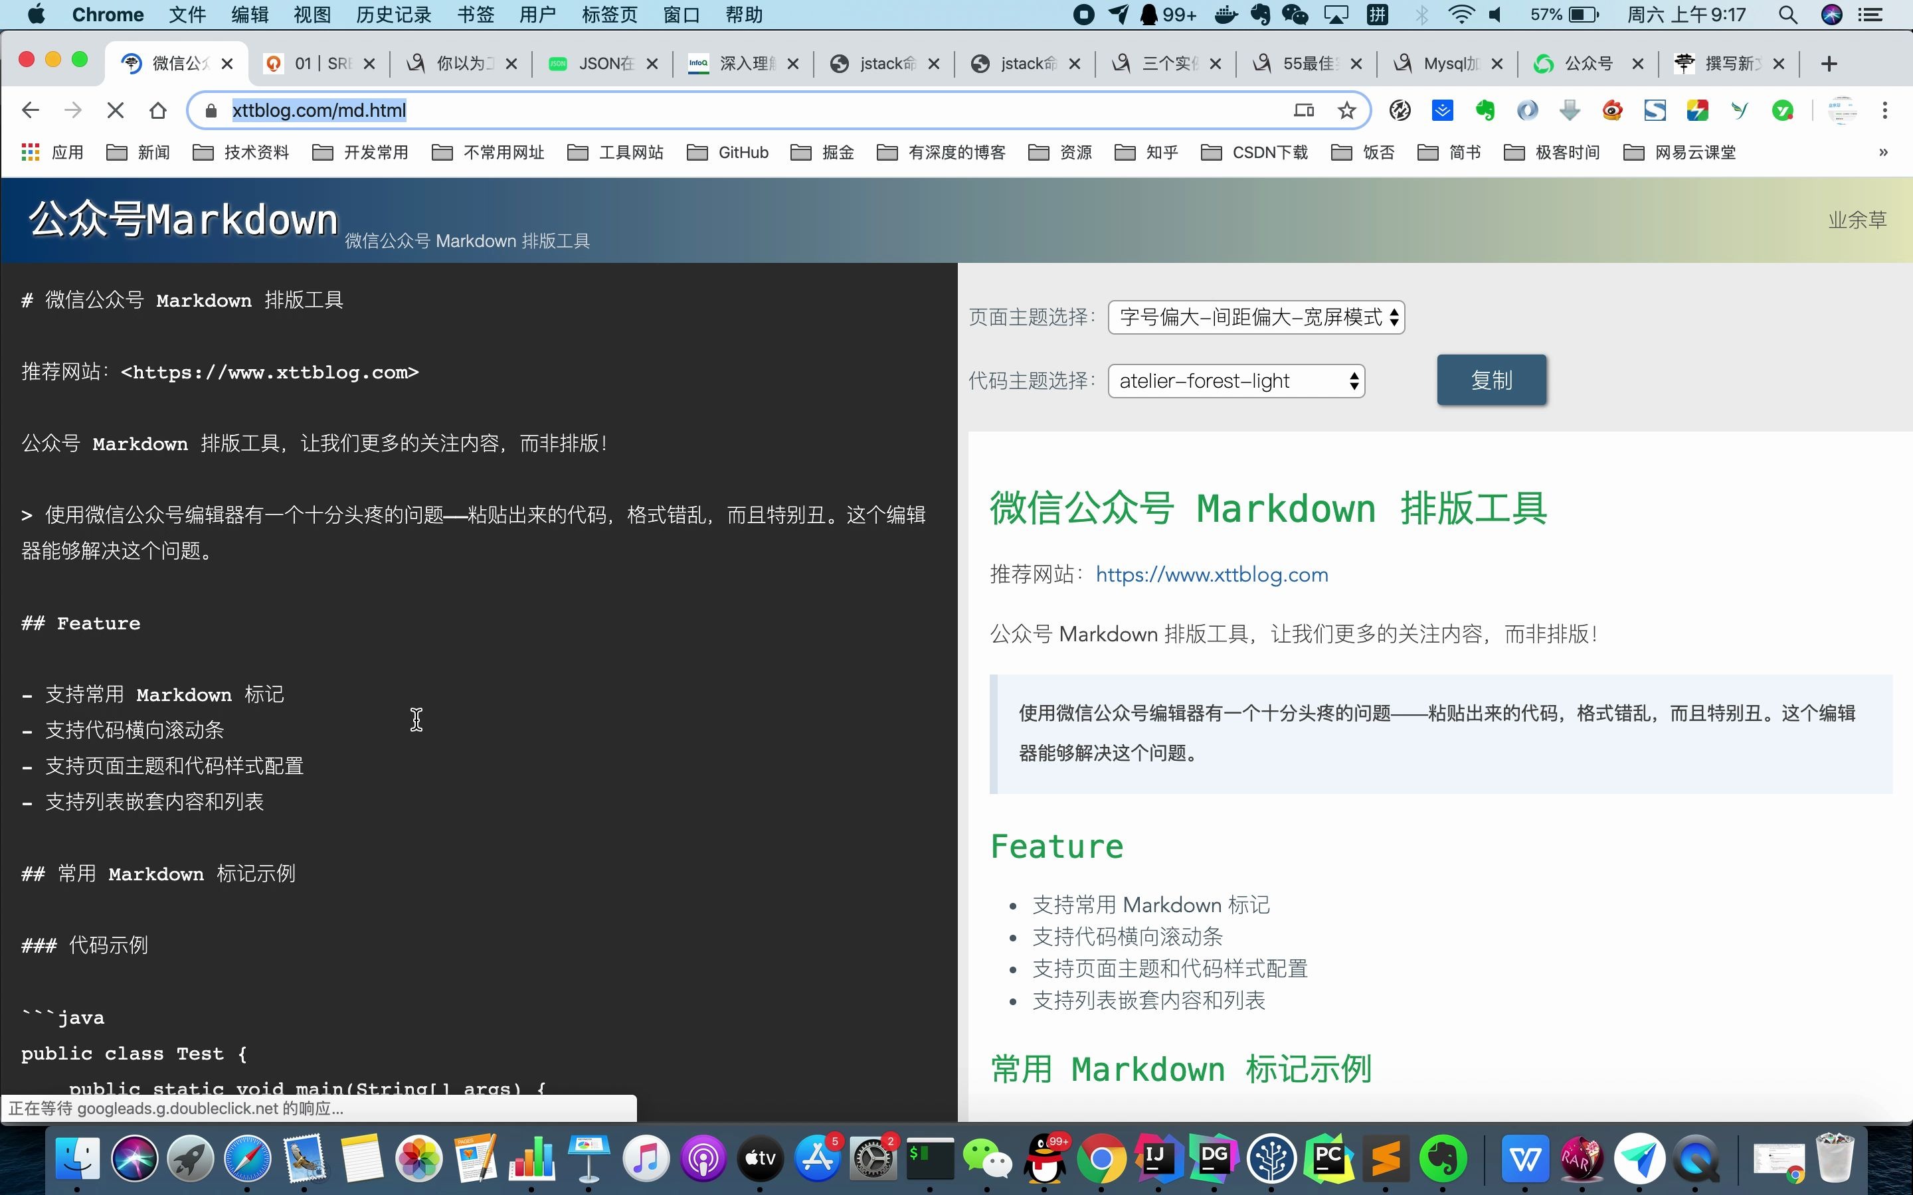Open the Photos app in the Dock
This screenshot has width=1913, height=1195.
tap(419, 1159)
